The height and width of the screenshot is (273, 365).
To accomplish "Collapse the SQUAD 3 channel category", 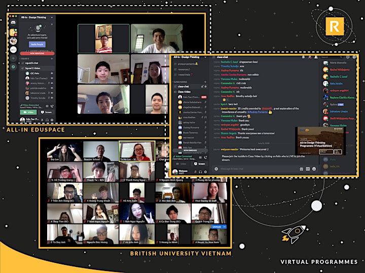I will (x=25, y=59).
